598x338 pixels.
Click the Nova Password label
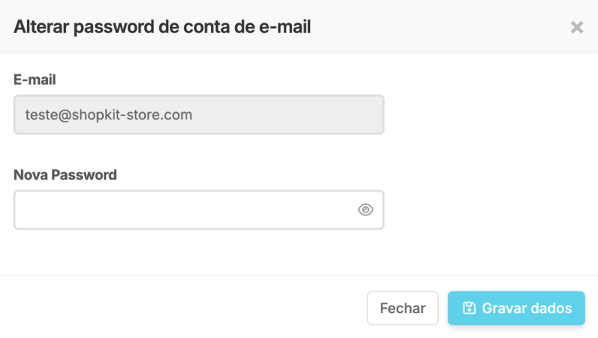[x=65, y=175]
